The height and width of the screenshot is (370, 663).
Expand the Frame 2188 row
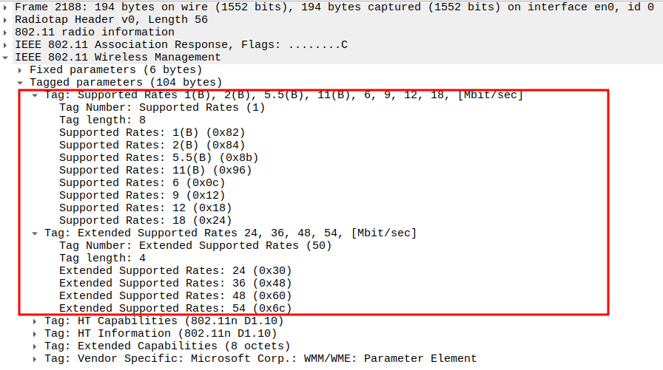(7, 6)
